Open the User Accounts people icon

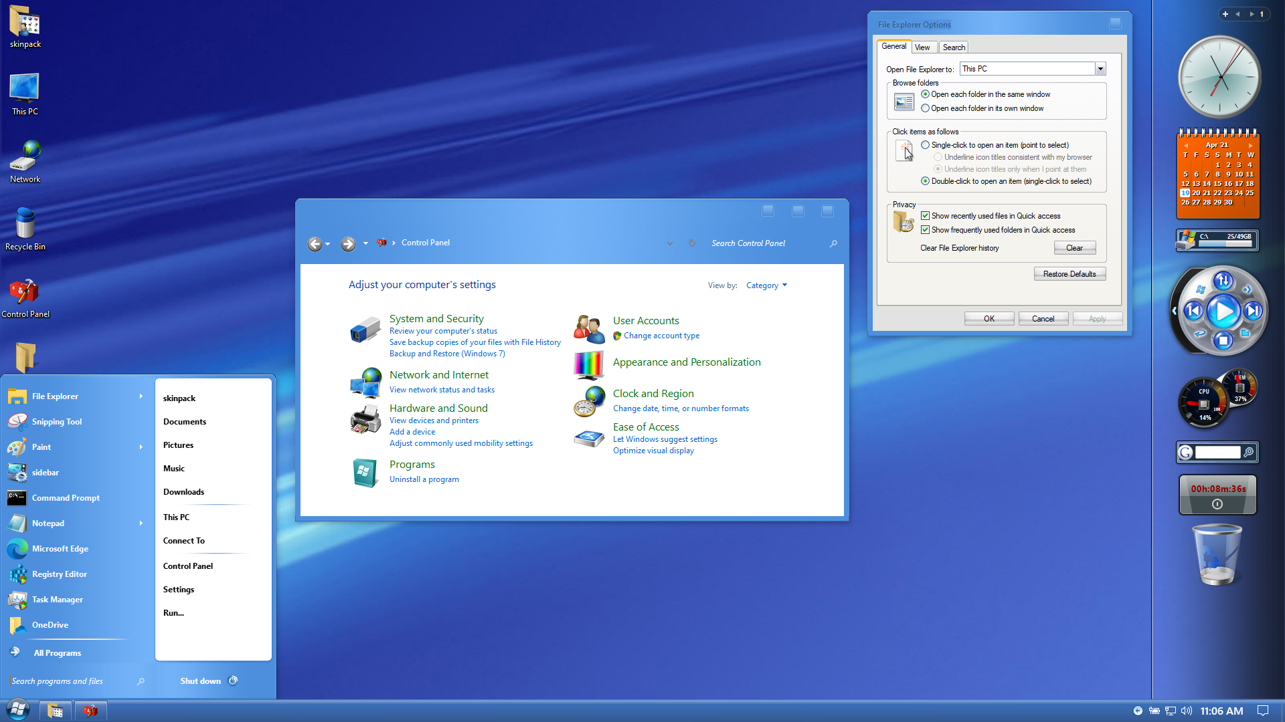coord(588,328)
